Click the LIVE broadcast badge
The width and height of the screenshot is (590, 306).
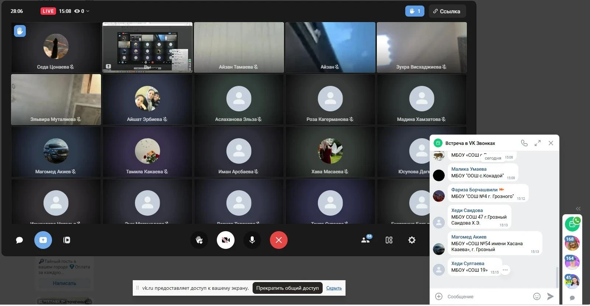click(48, 11)
